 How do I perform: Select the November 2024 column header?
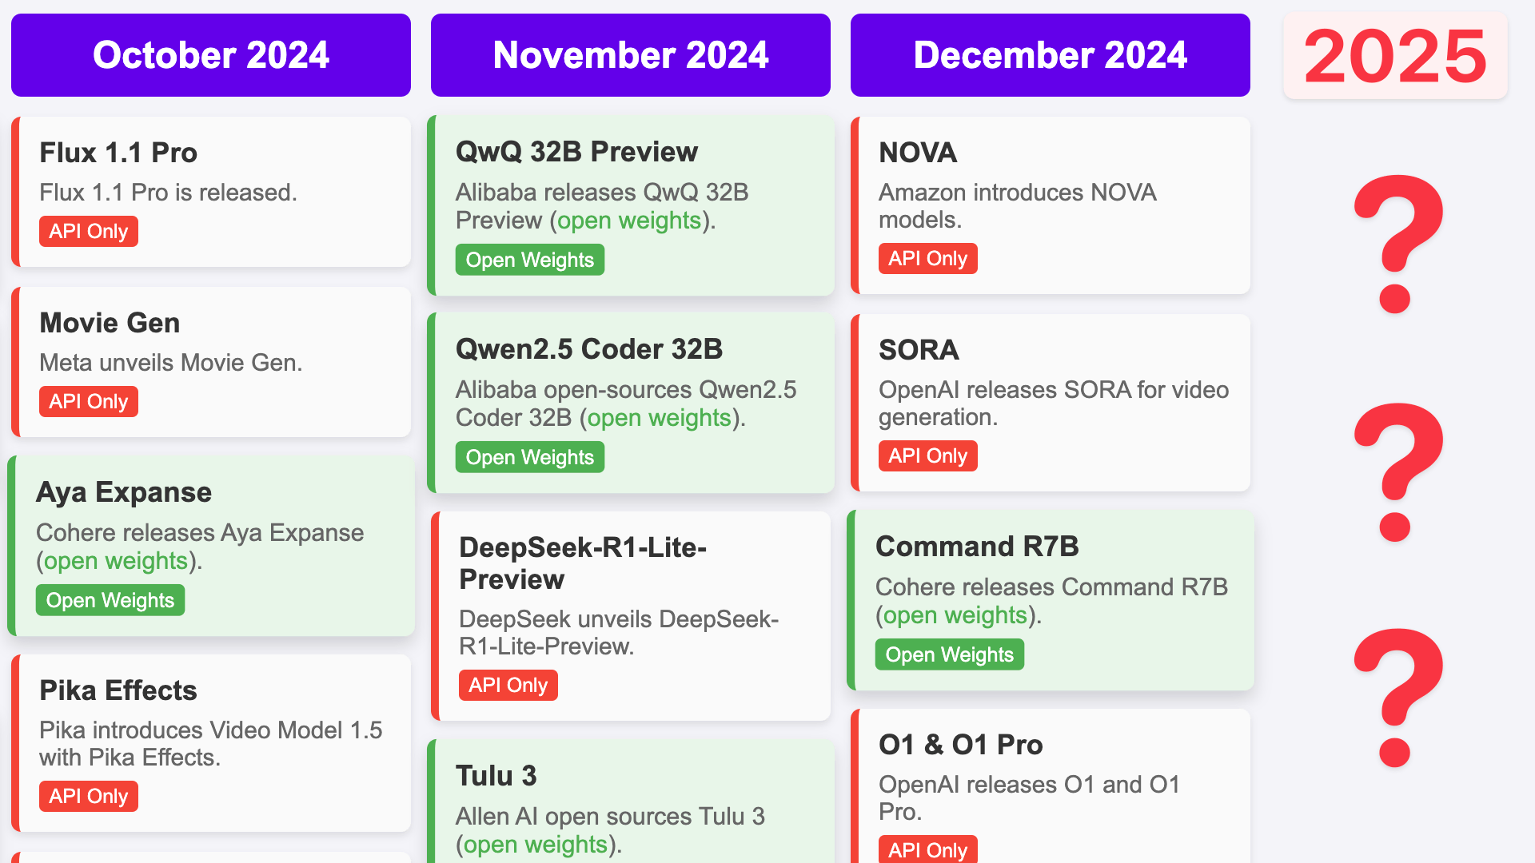click(x=631, y=55)
